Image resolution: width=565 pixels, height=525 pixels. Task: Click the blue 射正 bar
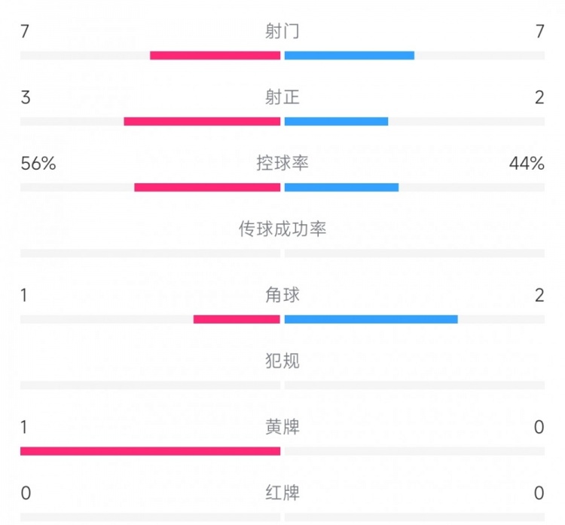(x=336, y=121)
